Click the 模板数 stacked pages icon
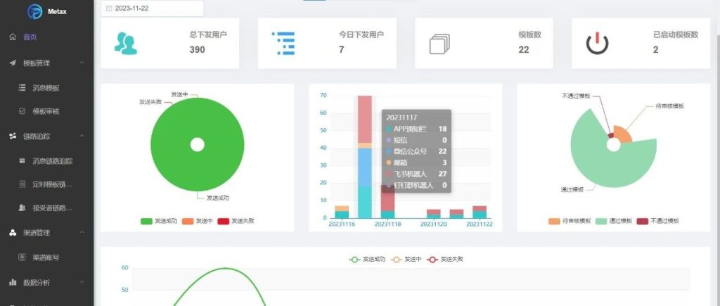 tap(438, 44)
